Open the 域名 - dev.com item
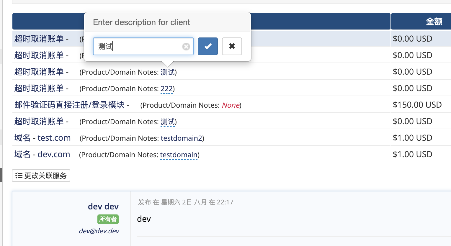Viewport: 451px width, 246px height. (x=42, y=155)
